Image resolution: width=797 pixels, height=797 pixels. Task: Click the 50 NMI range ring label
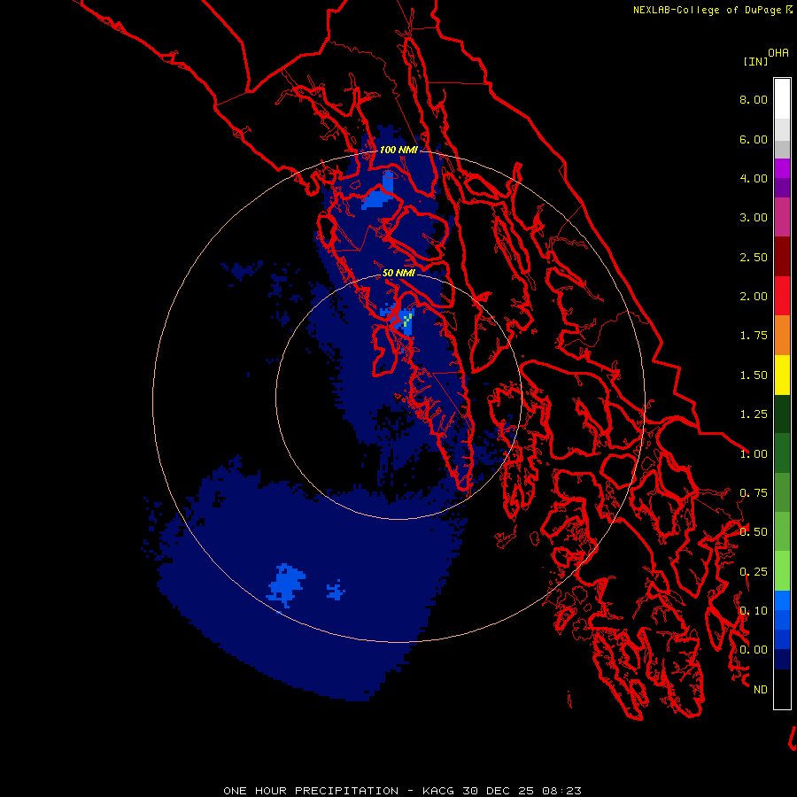pos(398,273)
